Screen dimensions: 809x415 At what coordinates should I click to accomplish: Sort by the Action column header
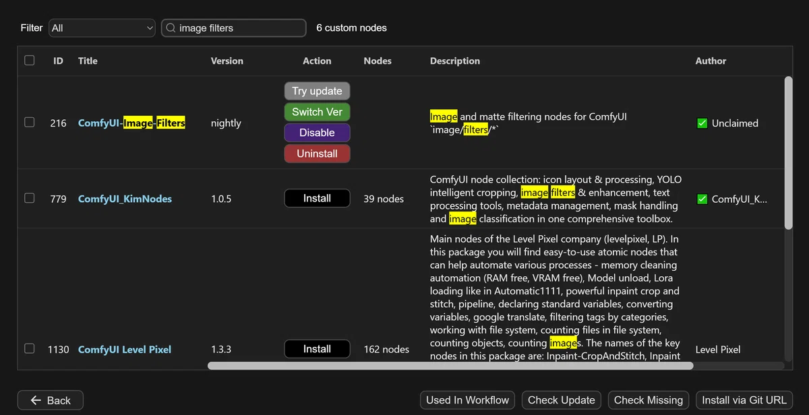[317, 61]
